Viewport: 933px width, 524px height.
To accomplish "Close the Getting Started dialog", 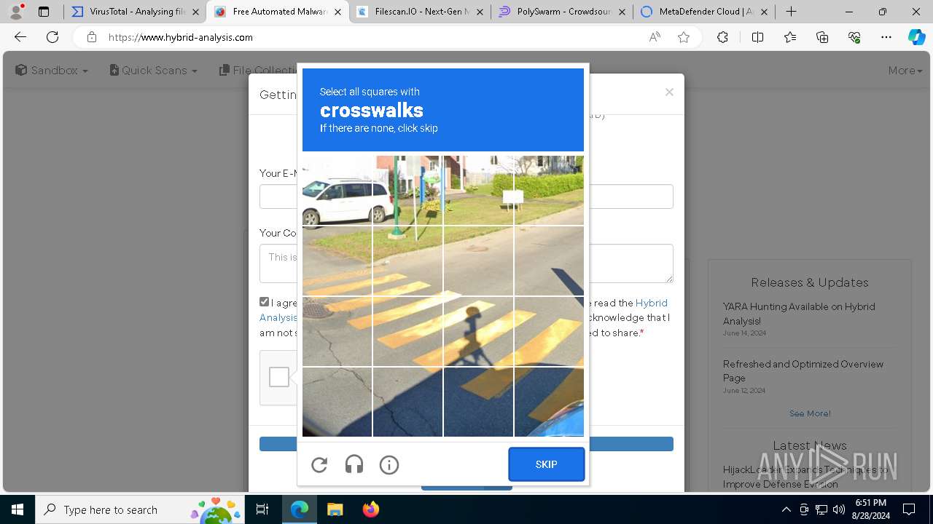I will click(x=669, y=92).
